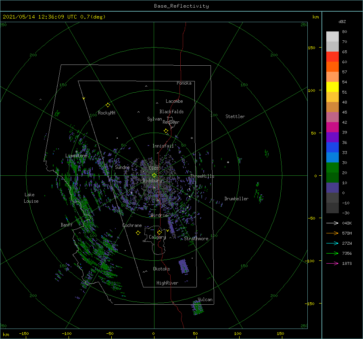Select the green 30 dBZ color swatch

[x=332, y=168]
